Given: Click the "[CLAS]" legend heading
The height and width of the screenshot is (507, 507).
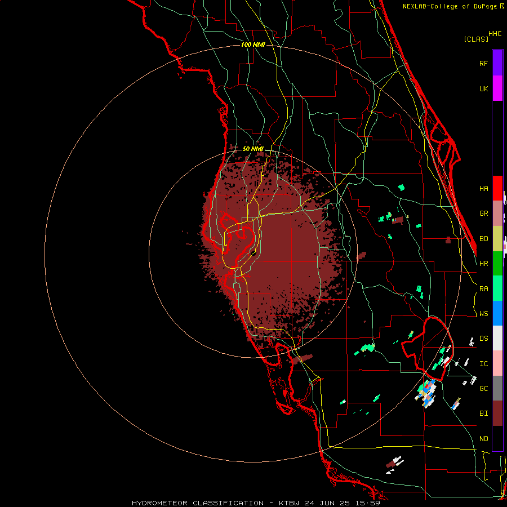Looking at the screenshot, I should pos(476,39).
